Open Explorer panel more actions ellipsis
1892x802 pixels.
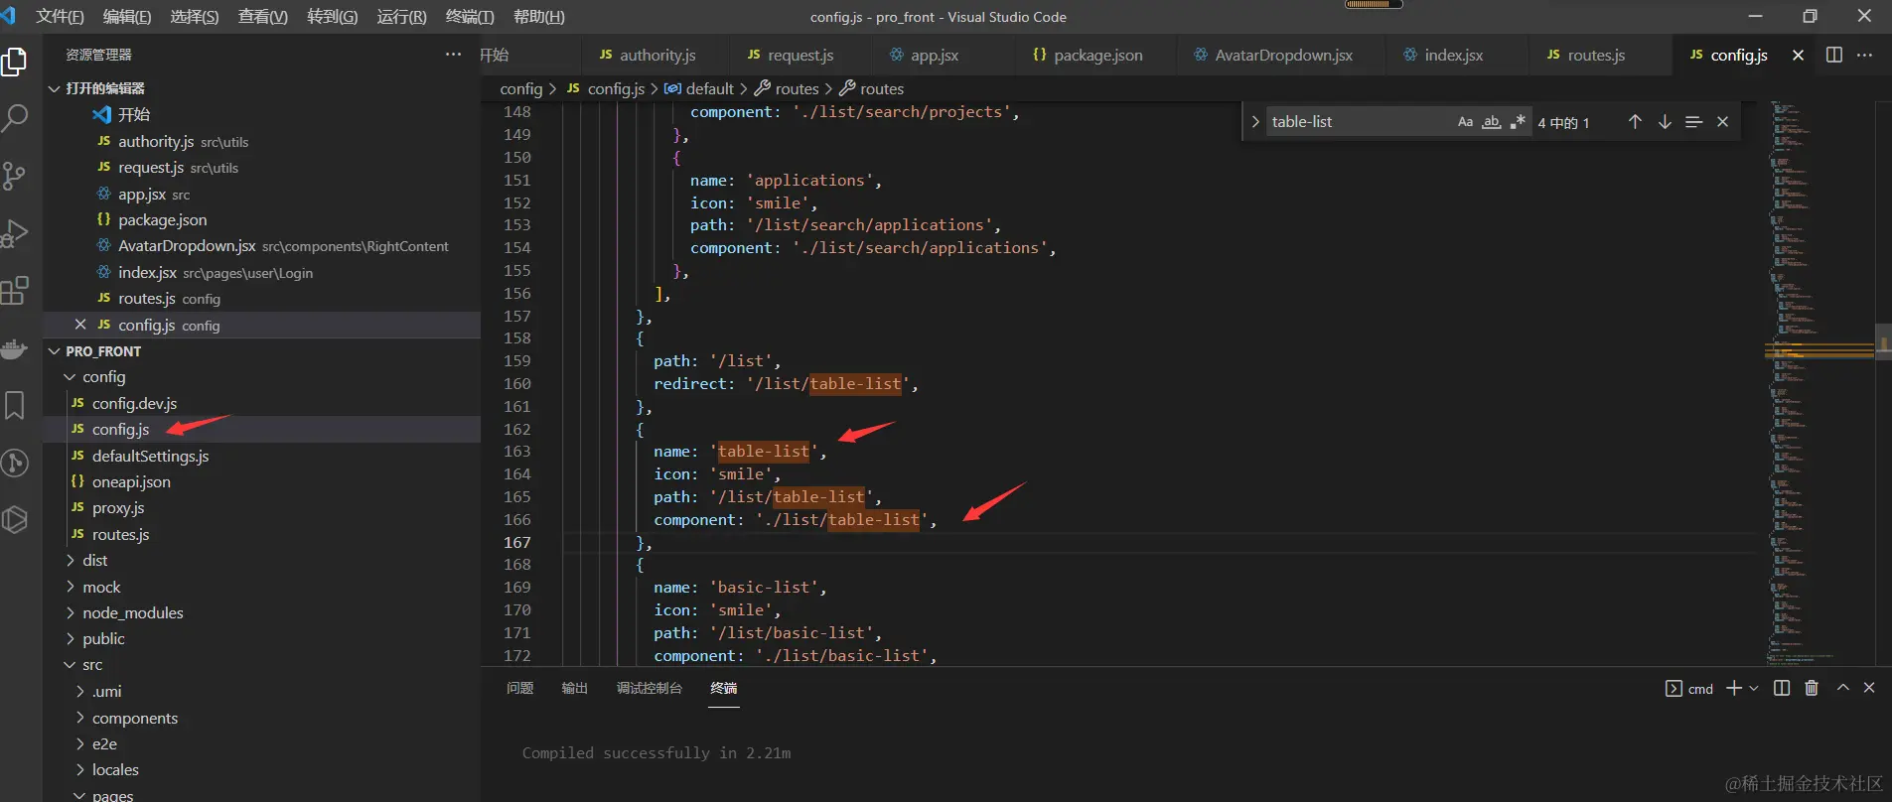(x=454, y=54)
